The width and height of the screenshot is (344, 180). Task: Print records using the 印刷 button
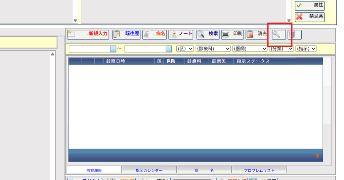(x=232, y=34)
